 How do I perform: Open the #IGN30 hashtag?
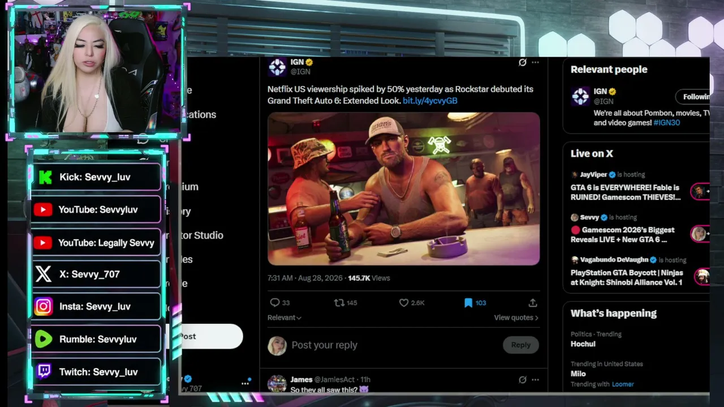pos(666,123)
